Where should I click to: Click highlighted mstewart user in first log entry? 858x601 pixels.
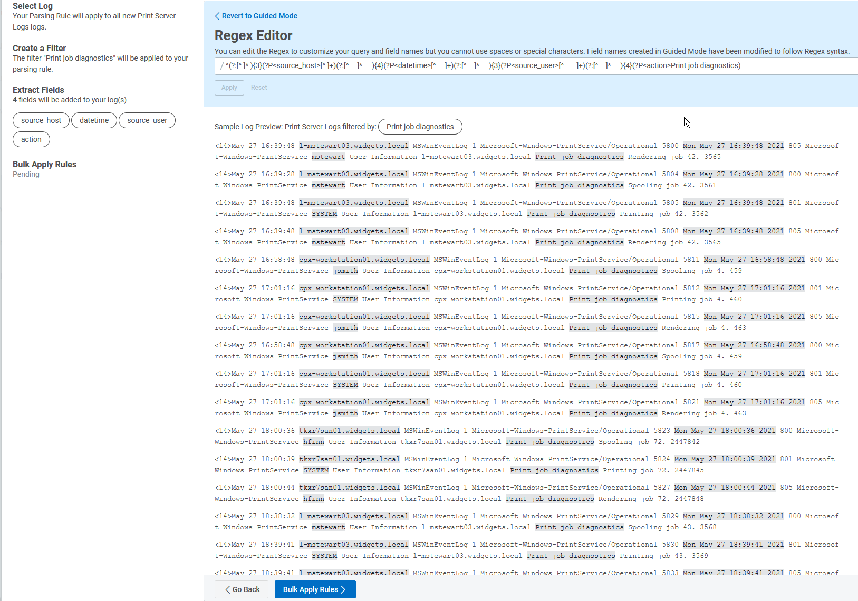tap(328, 157)
